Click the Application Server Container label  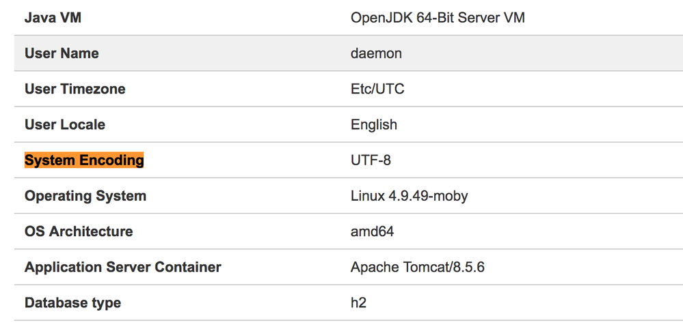tap(123, 267)
